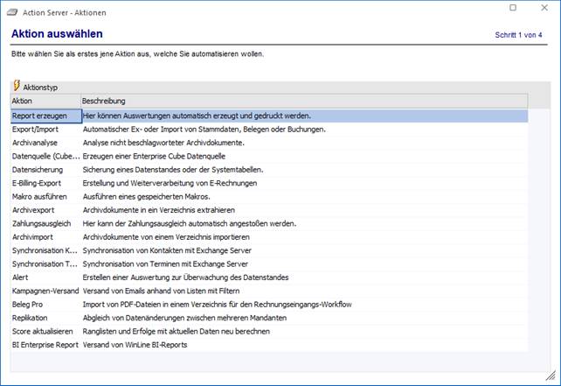The width and height of the screenshot is (561, 386).
Task: Select the Archivexport action
Action: coord(38,209)
